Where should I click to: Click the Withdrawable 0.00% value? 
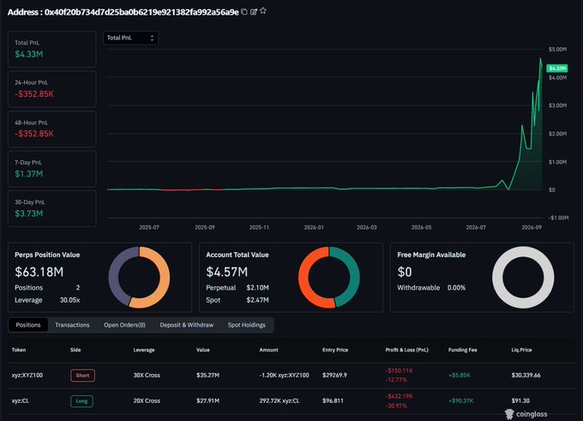pyautogui.click(x=456, y=288)
